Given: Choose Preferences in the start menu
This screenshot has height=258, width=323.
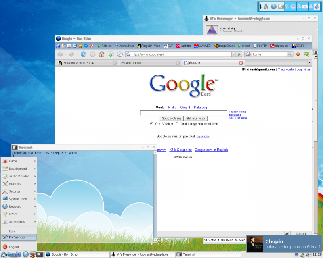Looking at the screenshot, I should tap(19, 237).
